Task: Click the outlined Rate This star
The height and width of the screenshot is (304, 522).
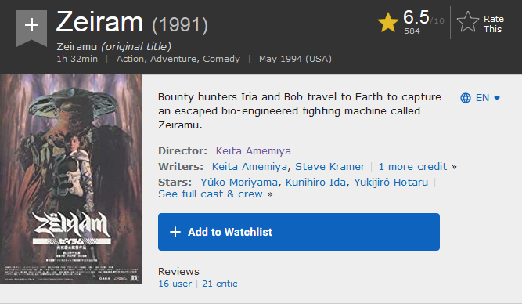Action: point(468,22)
